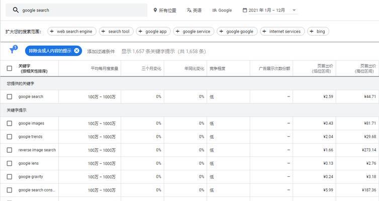The height and width of the screenshot is (201, 379).
Task: Check the reverse image search row
Action: tap(10, 150)
